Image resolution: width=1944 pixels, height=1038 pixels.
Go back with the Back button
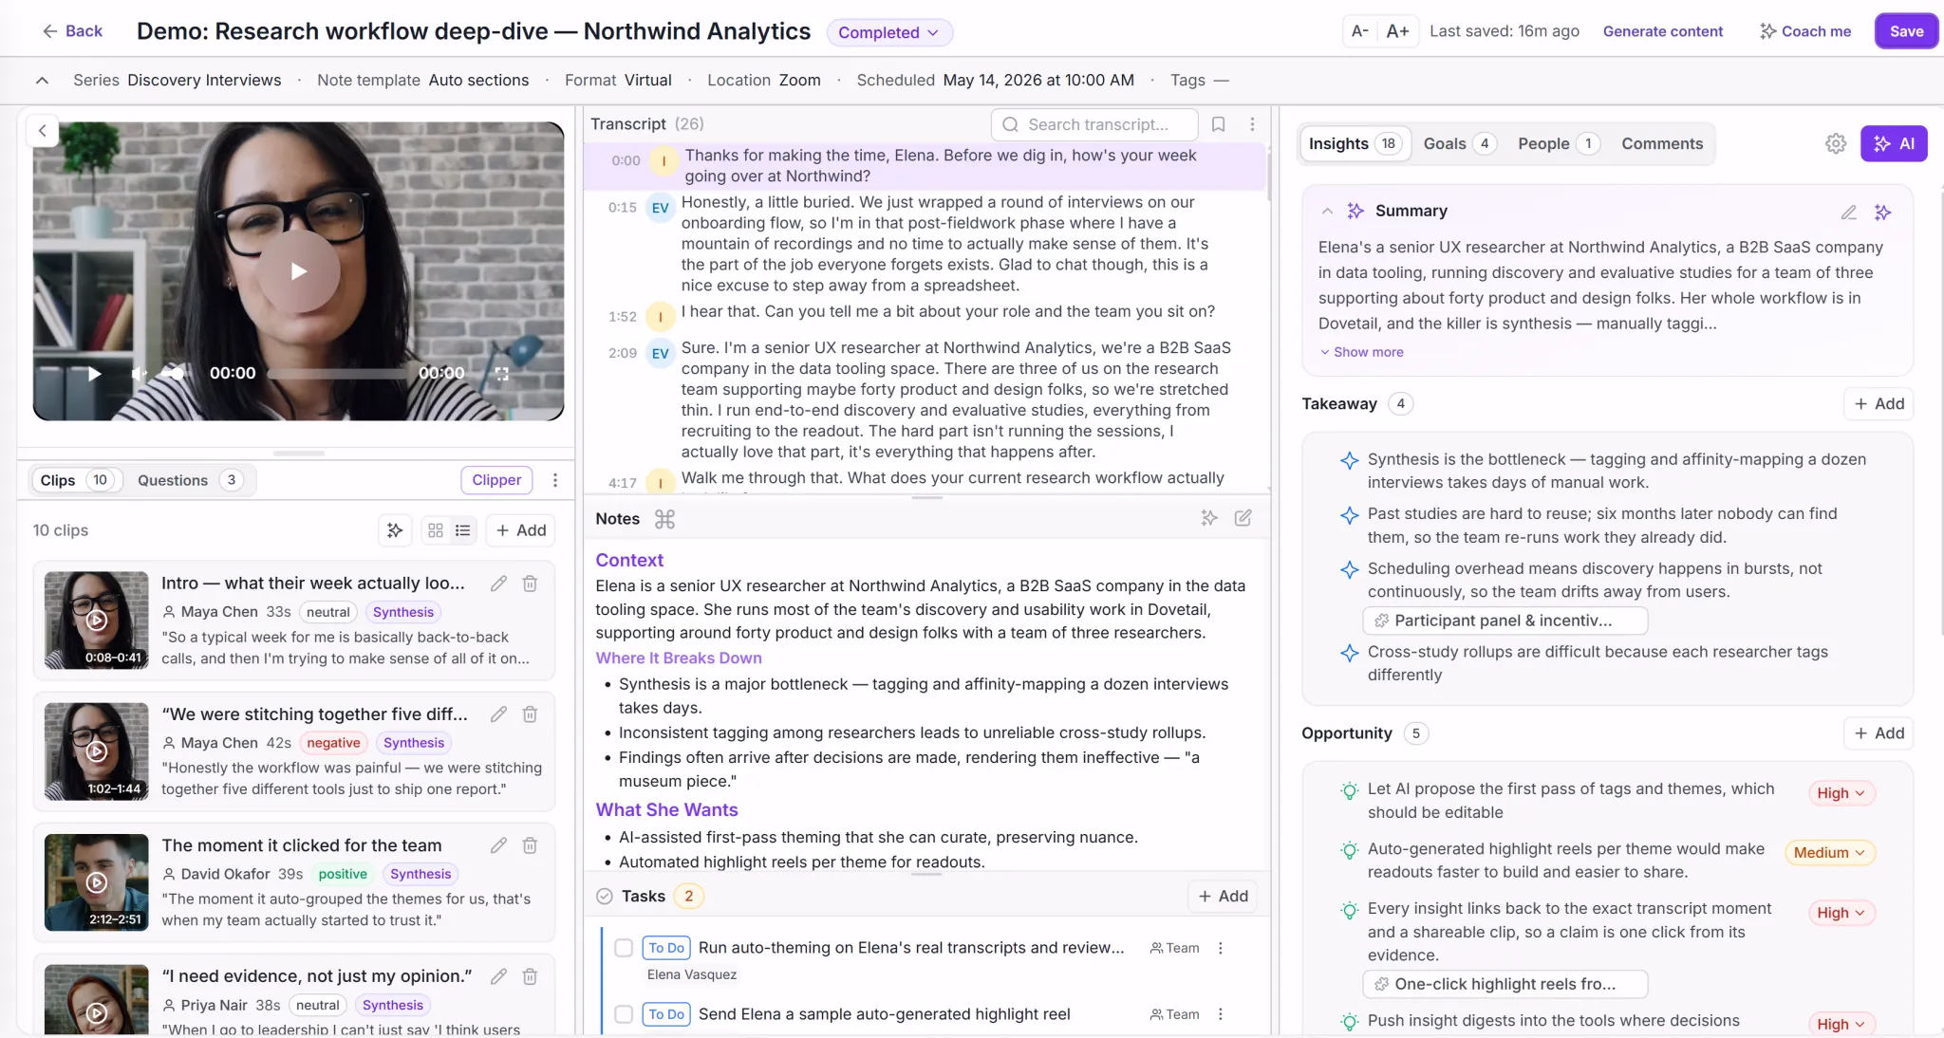pos(72,31)
